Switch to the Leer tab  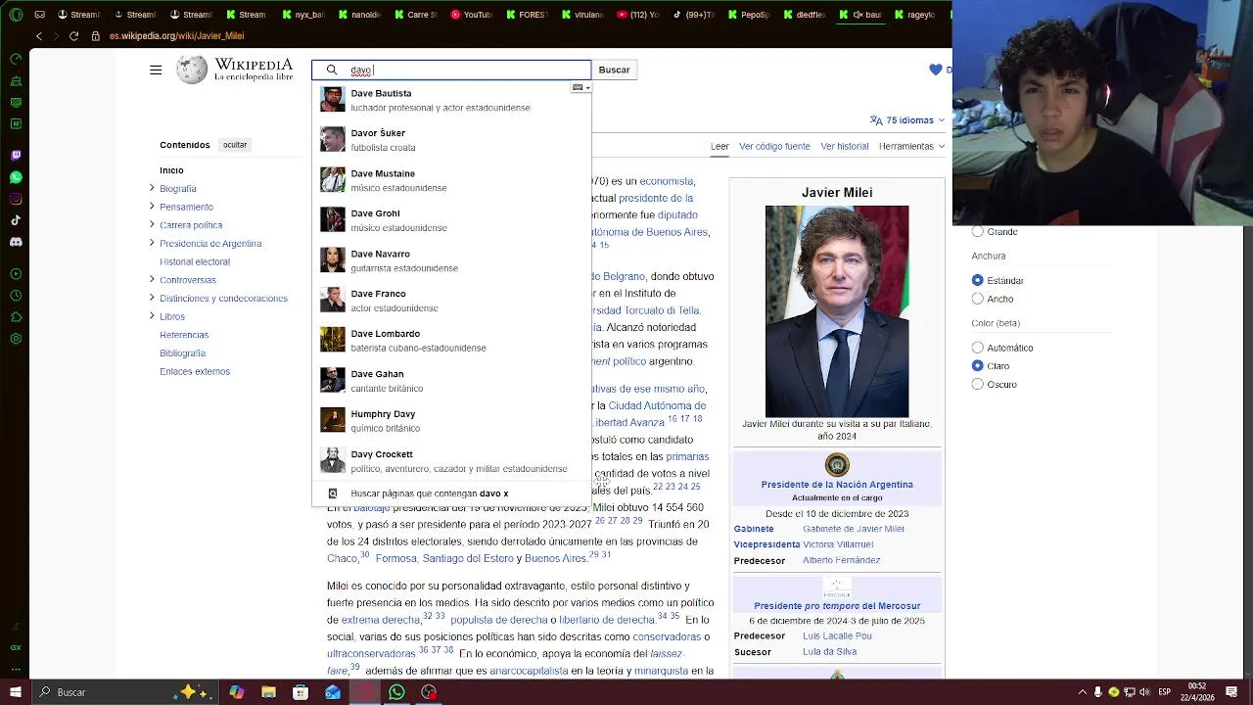click(x=719, y=146)
